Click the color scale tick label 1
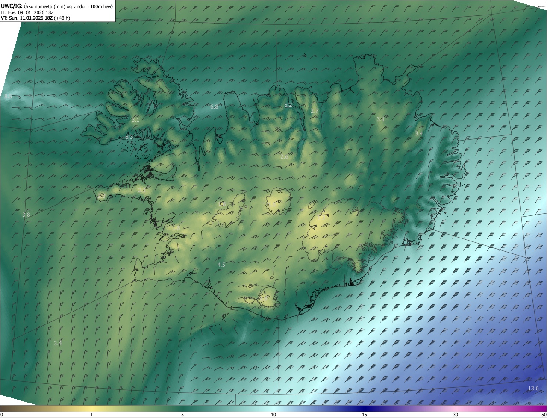 coord(91,415)
